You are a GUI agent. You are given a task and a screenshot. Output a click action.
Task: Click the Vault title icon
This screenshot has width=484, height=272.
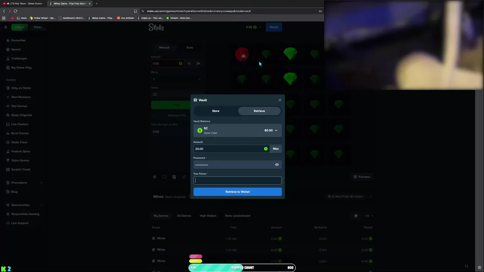tap(195, 100)
